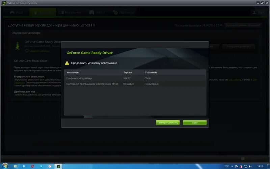Click the Не выбрано status cell
Viewport: 270px width, 169px height.
point(152,84)
